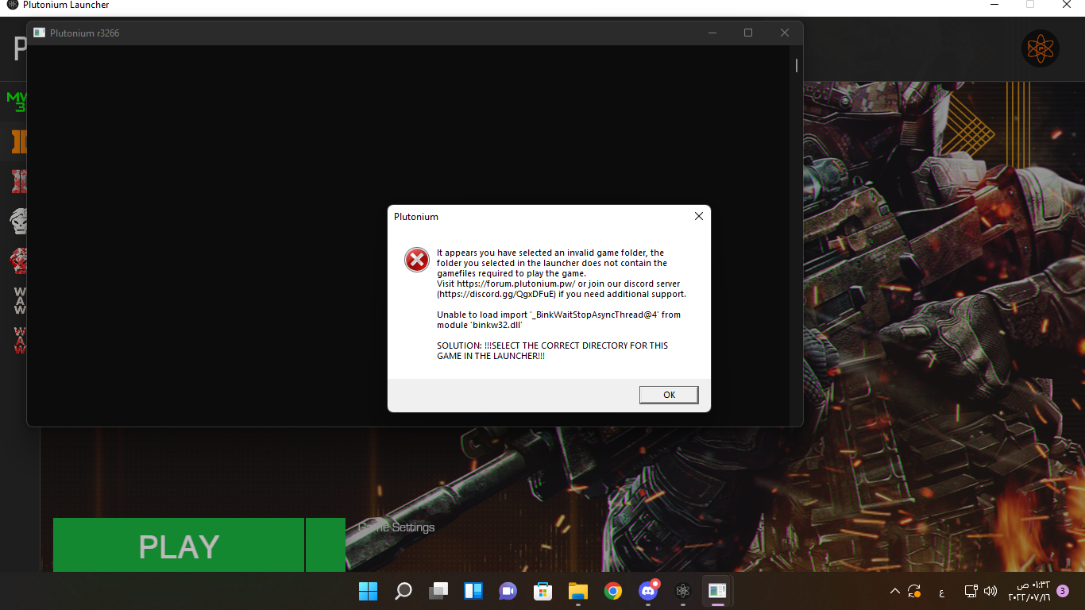The height and width of the screenshot is (610, 1085).
Task: Switch to the Plutonium Launcher taskbar icon
Action: pos(682,591)
